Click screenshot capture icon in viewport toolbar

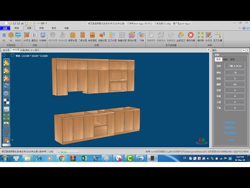6,109
